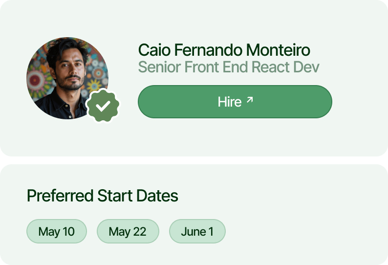Click the arrow icon inside Hire button

coord(250,100)
